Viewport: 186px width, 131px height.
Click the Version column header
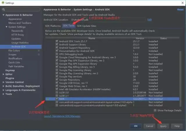point(140,38)
